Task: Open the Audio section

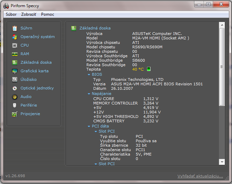Action: click(26, 97)
